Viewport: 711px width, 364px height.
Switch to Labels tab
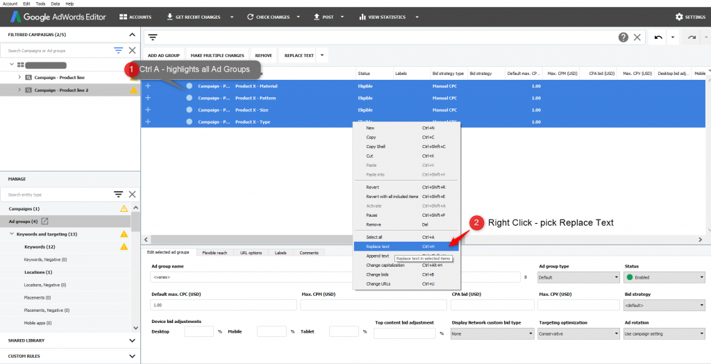tap(281, 253)
